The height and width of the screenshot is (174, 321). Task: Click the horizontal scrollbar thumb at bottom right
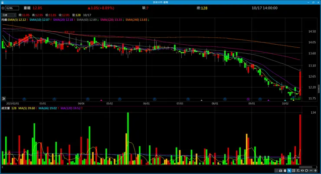(x=306, y=167)
